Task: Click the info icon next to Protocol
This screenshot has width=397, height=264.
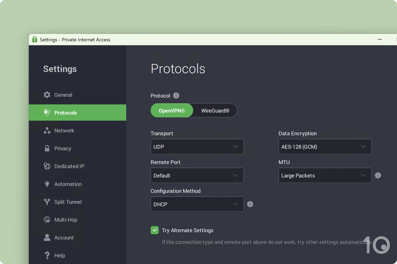Action: click(176, 95)
